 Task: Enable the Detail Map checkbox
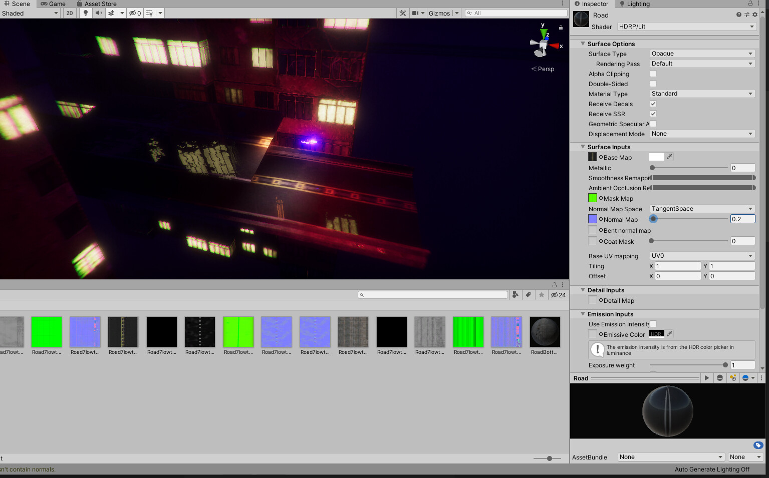pos(593,300)
